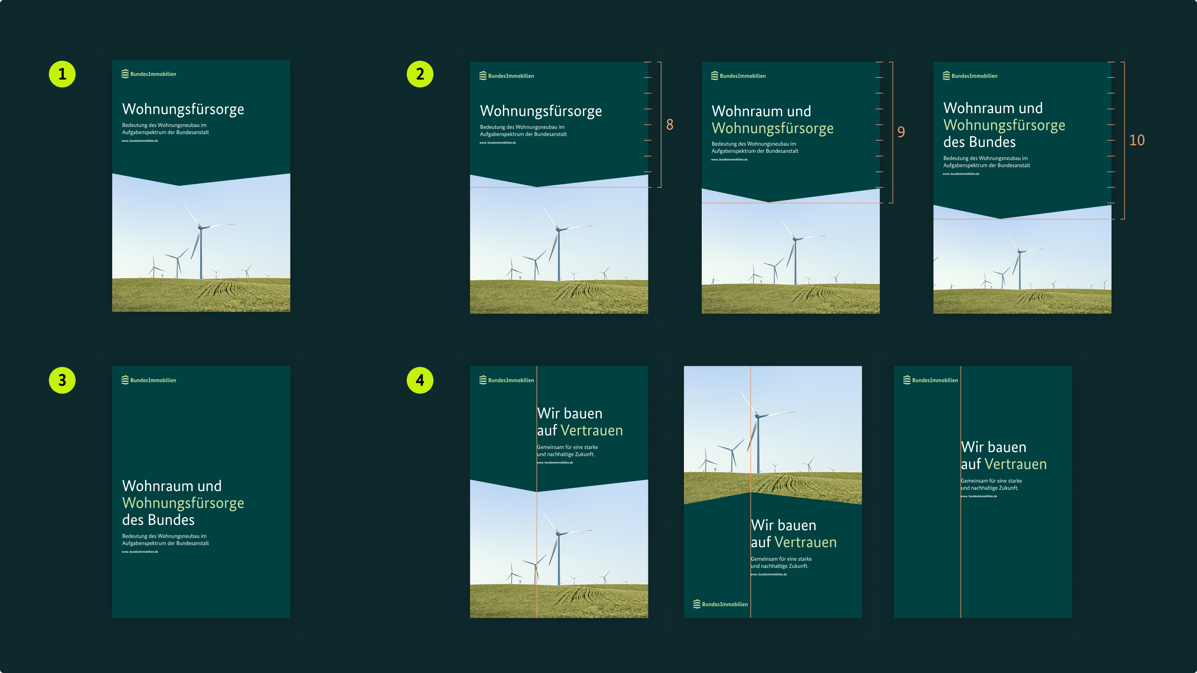Select the BundesImmobilien logo on the first variant in section 2
The width and height of the screenshot is (1197, 673).
506,75
